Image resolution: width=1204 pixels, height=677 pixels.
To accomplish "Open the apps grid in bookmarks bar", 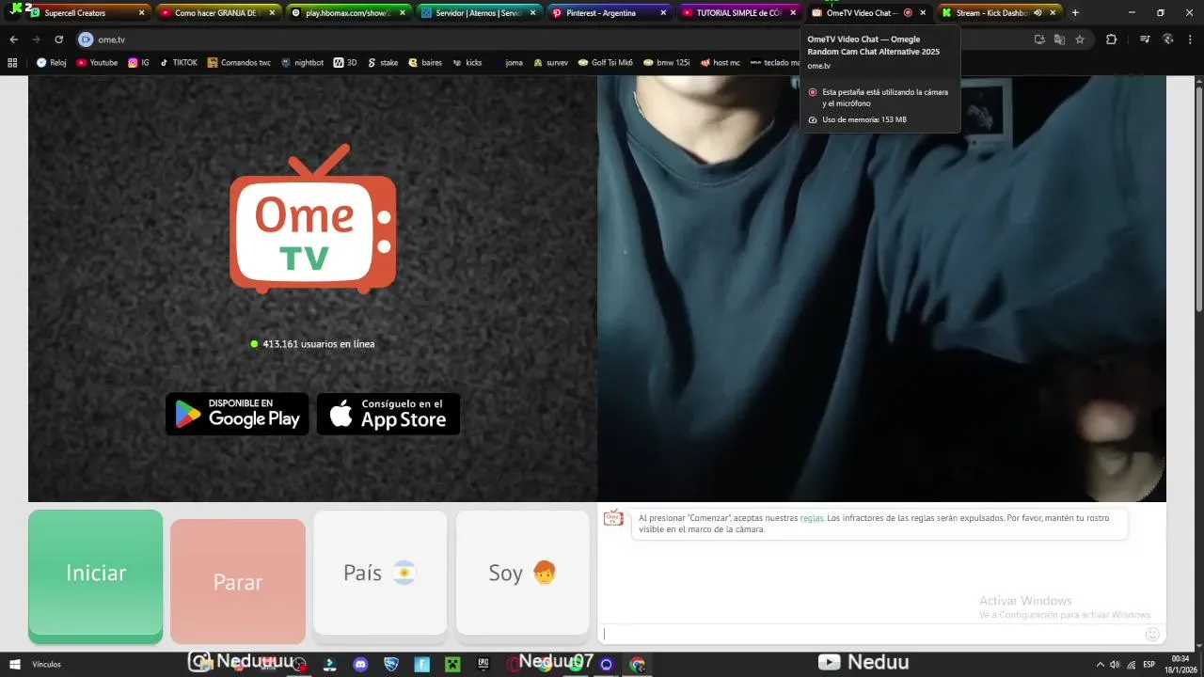I will (x=12, y=63).
